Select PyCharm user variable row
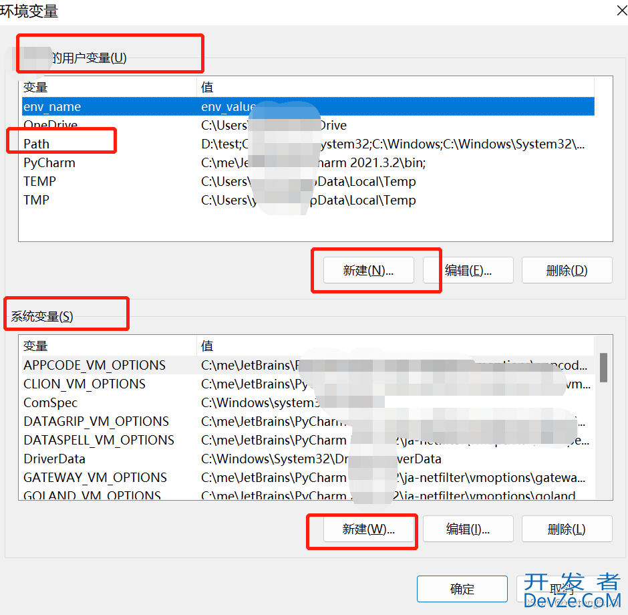 click(308, 162)
